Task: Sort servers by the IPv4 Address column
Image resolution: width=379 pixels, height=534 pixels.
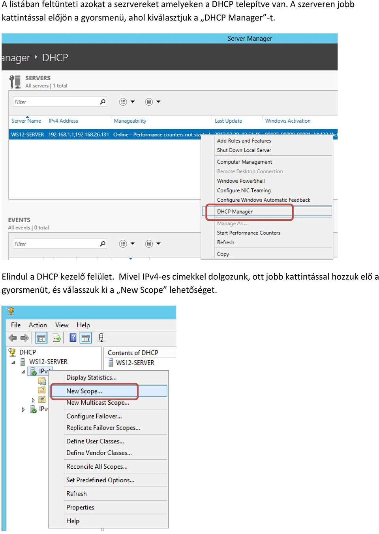Action: click(x=63, y=121)
